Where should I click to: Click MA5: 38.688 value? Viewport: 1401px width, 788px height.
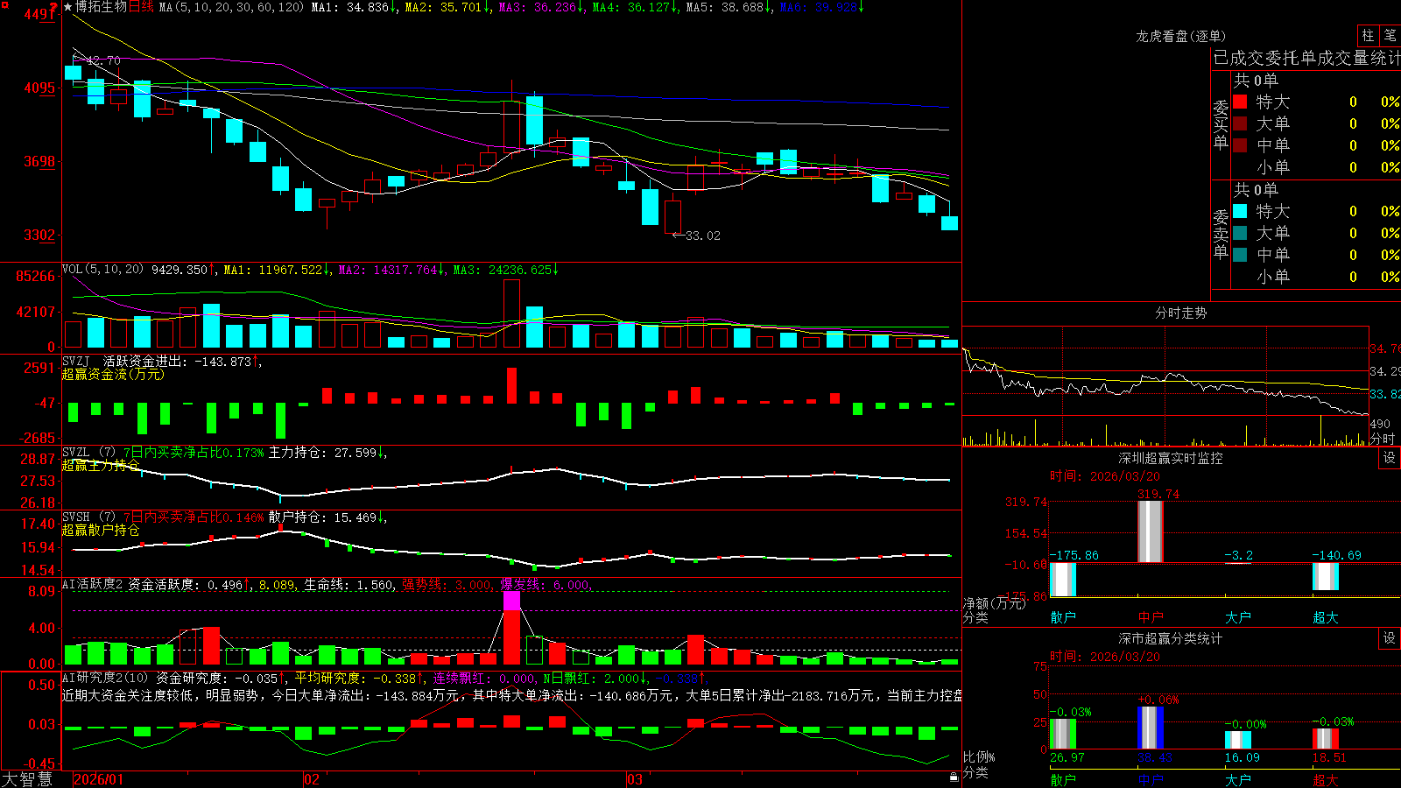point(725,7)
